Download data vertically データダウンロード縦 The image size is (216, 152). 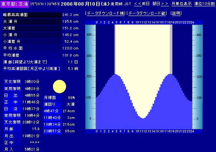point(147,13)
